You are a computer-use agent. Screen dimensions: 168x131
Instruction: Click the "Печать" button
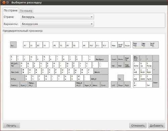pyautogui.click(x=11, y=126)
